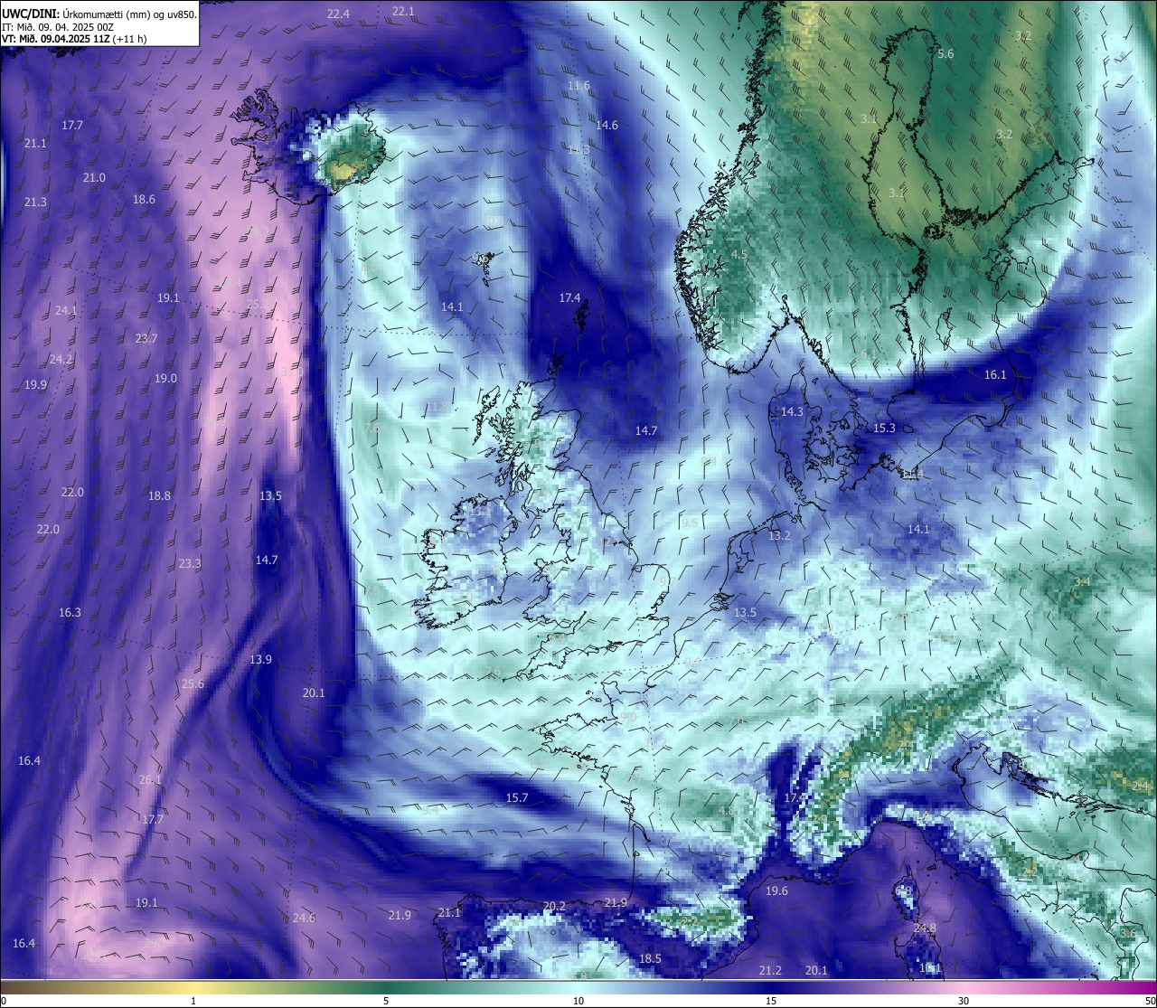The width and height of the screenshot is (1157, 1008).
Task: Click the 21.3 value on the map
Action: tap(35, 203)
